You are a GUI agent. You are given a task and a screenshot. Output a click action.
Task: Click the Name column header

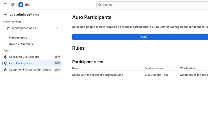[x=76, y=68]
